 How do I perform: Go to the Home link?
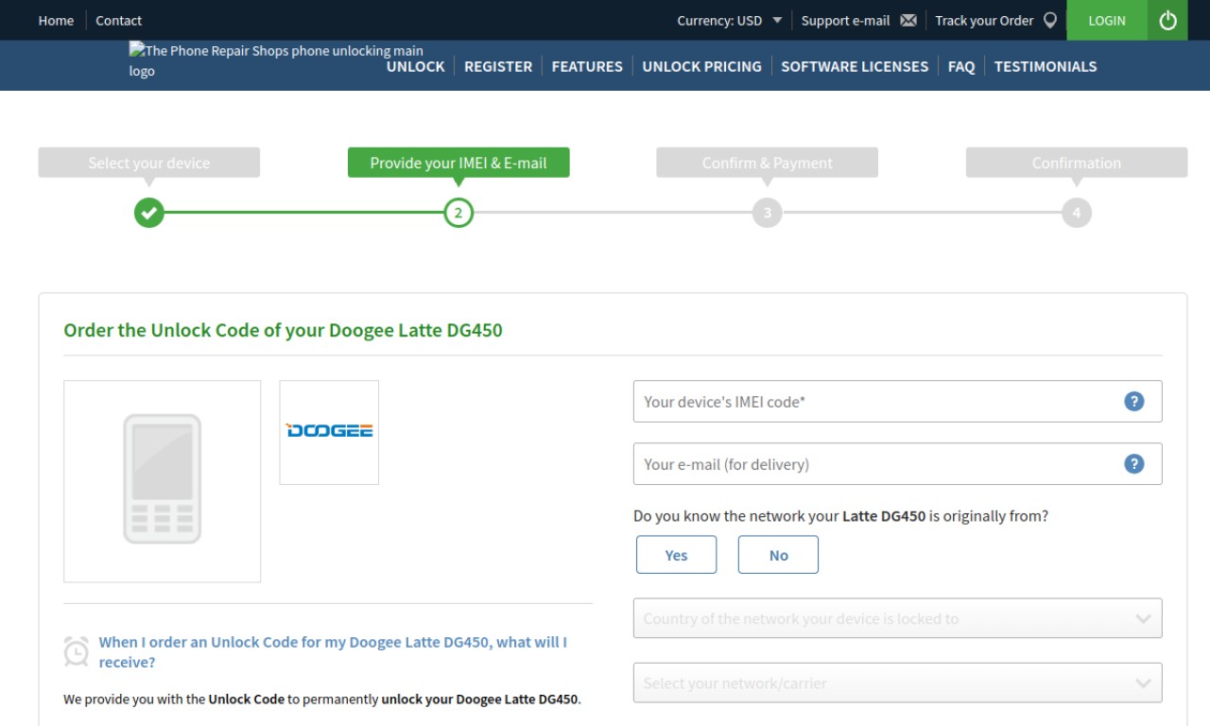(56, 20)
